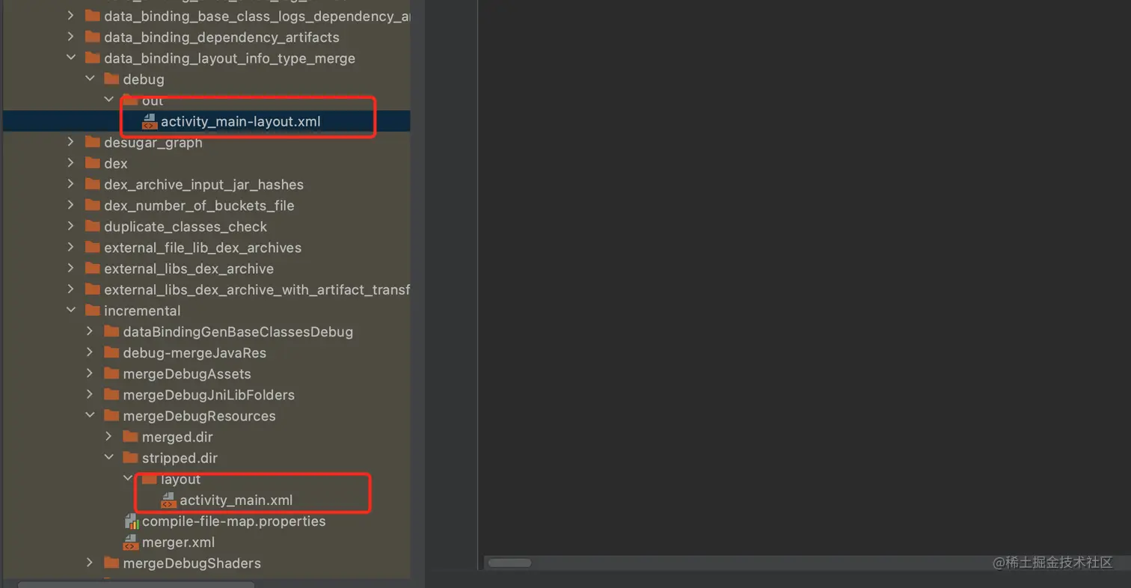
Task: Click the mergeDebugShaders folder icon
Action: coord(111,563)
